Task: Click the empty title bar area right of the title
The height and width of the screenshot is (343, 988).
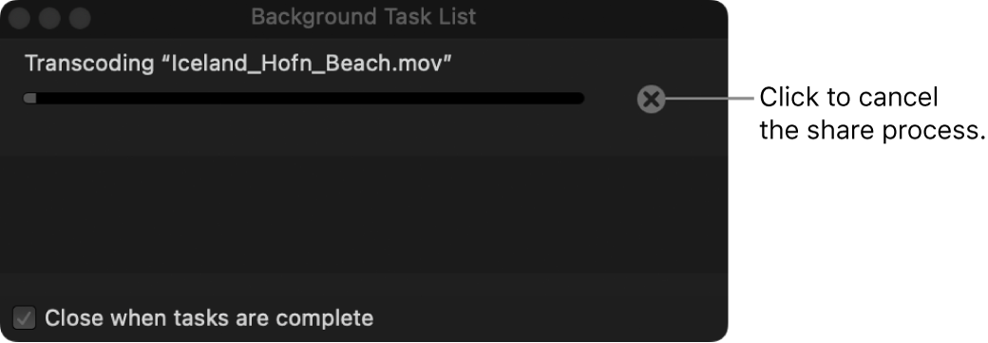Action: tap(598, 18)
